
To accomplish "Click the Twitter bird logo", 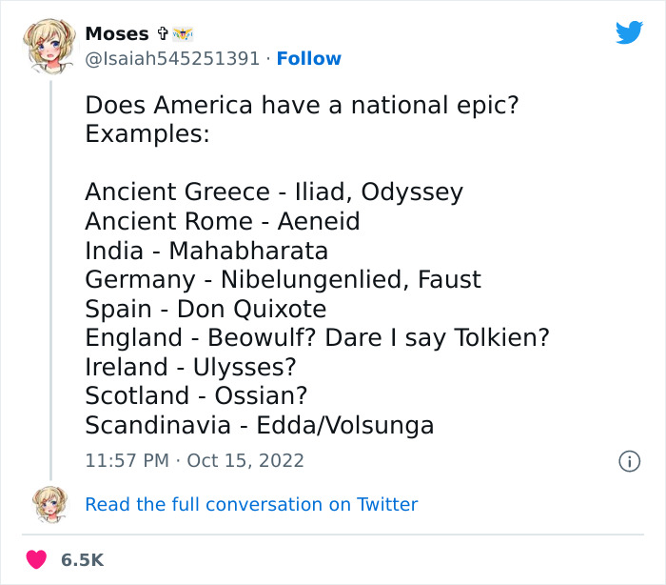I will 629,32.
